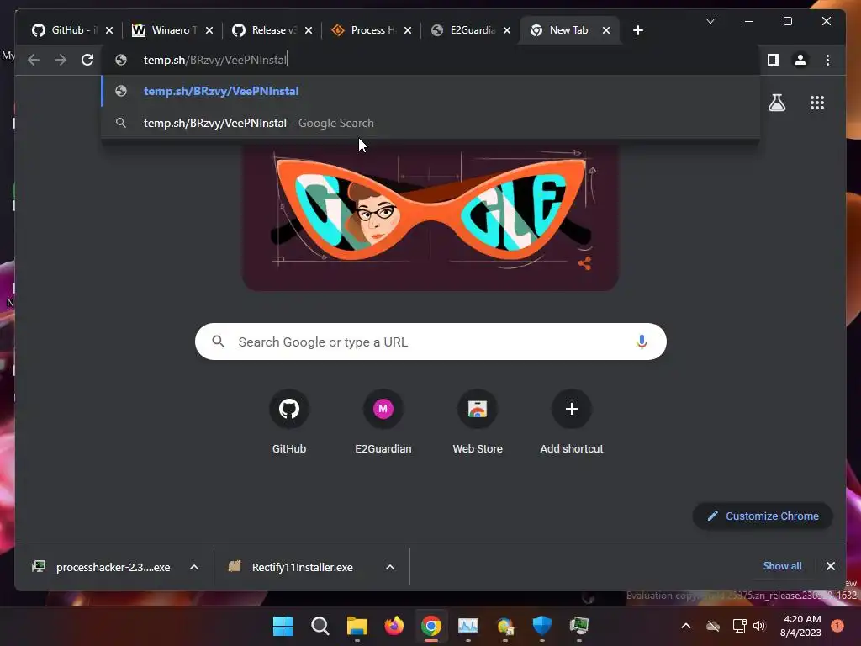Show hidden system tray icons
The width and height of the screenshot is (861, 646).
[686, 626]
